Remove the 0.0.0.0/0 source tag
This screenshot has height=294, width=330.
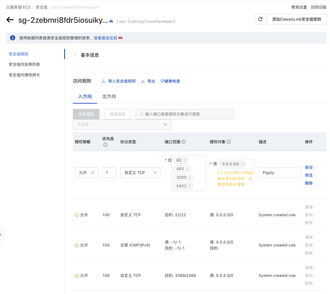point(243,164)
